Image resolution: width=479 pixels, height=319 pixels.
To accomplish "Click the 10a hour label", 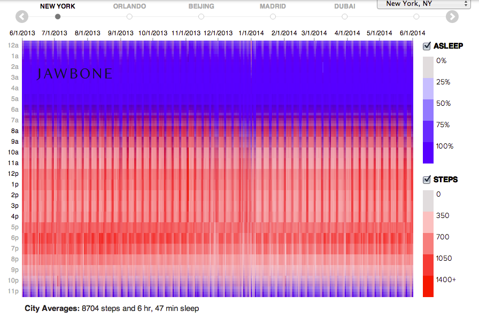I will click(13, 152).
